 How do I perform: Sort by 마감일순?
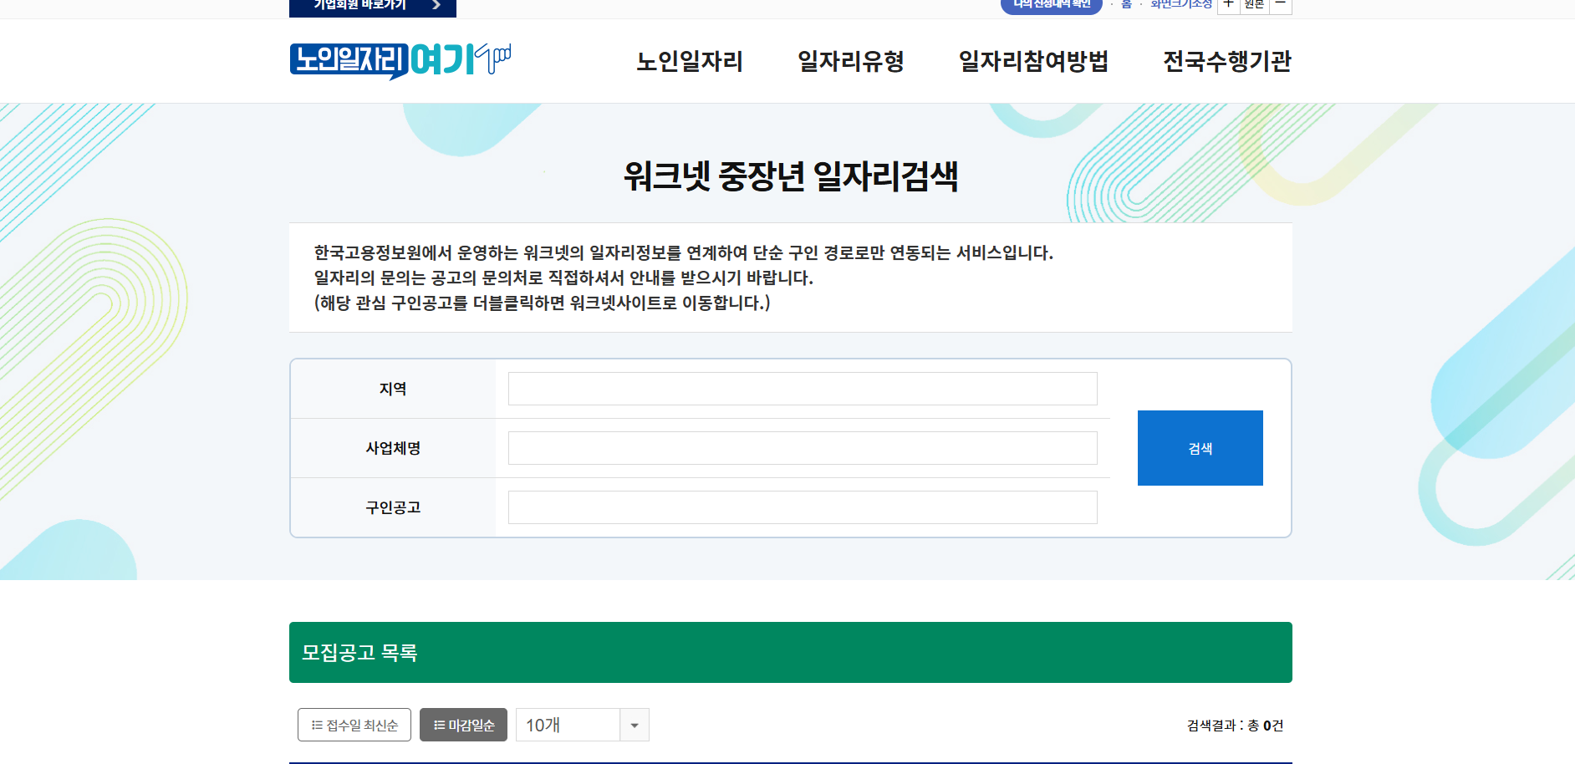pyautogui.click(x=463, y=725)
